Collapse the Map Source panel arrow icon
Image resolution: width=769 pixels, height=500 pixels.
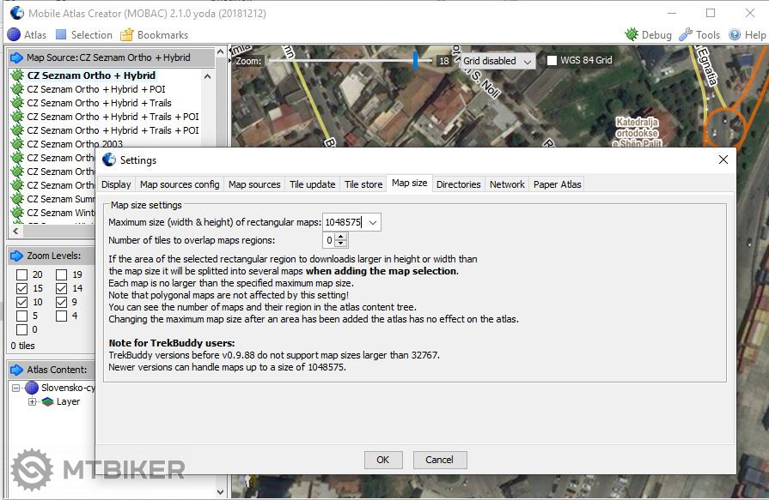pyautogui.click(x=17, y=57)
